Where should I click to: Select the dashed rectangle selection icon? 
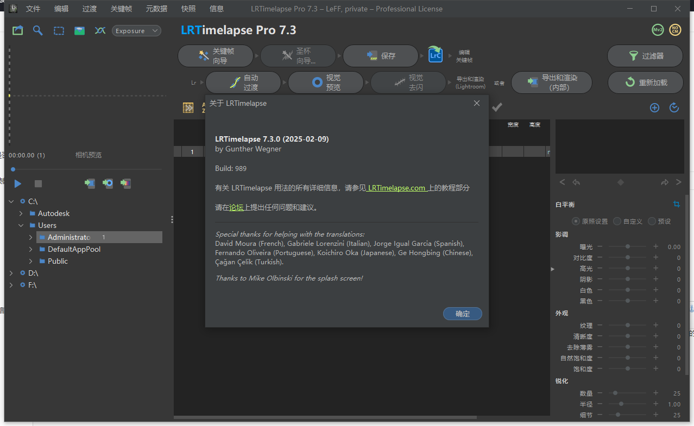[59, 31]
